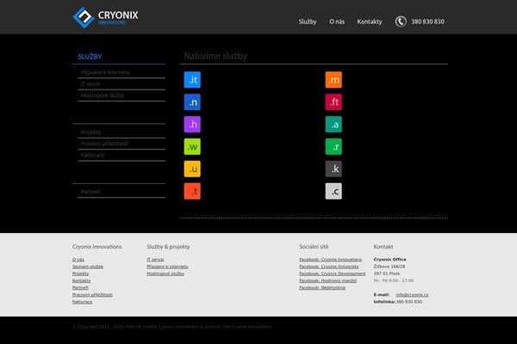The width and height of the screenshot is (517, 344).
Task: Open Služby in the top navigation
Action: [x=308, y=21]
